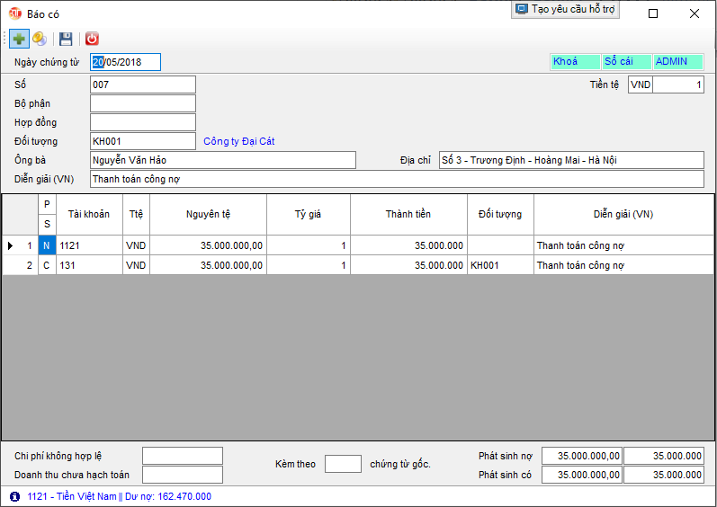Click the Tiền tệ VND currency field

tap(640, 84)
